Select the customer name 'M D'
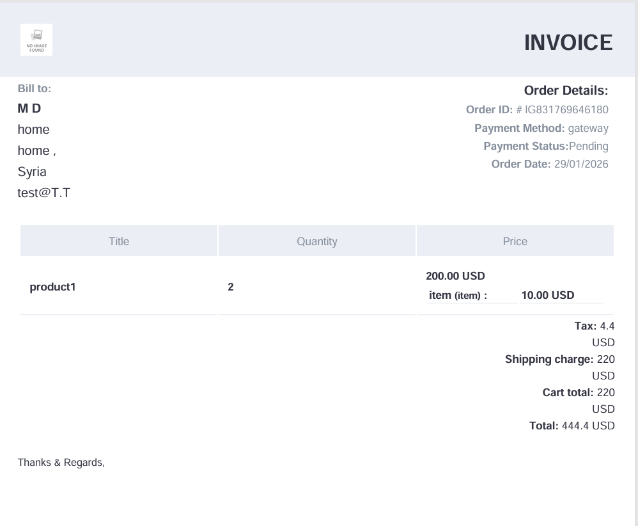638x526 pixels. [x=29, y=109]
